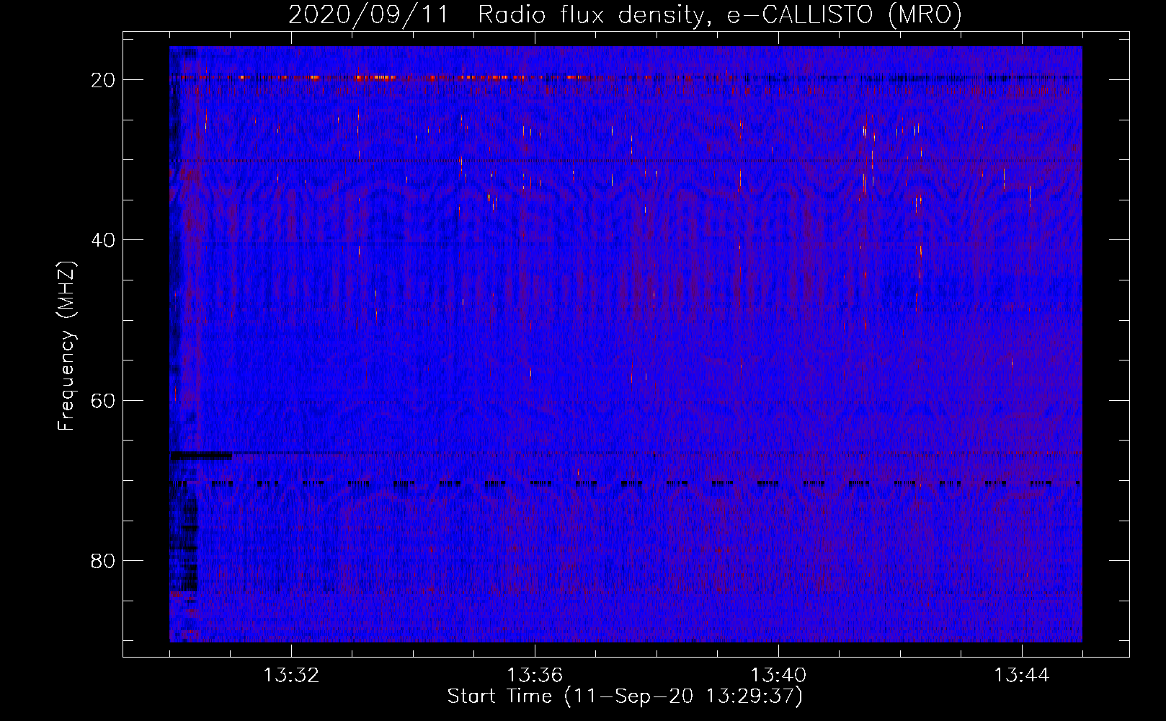Click the 'Start Time (11-Sep-20 13:29:37)' label

click(x=625, y=696)
